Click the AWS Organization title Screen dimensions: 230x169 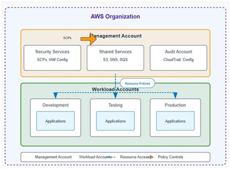coord(115,16)
